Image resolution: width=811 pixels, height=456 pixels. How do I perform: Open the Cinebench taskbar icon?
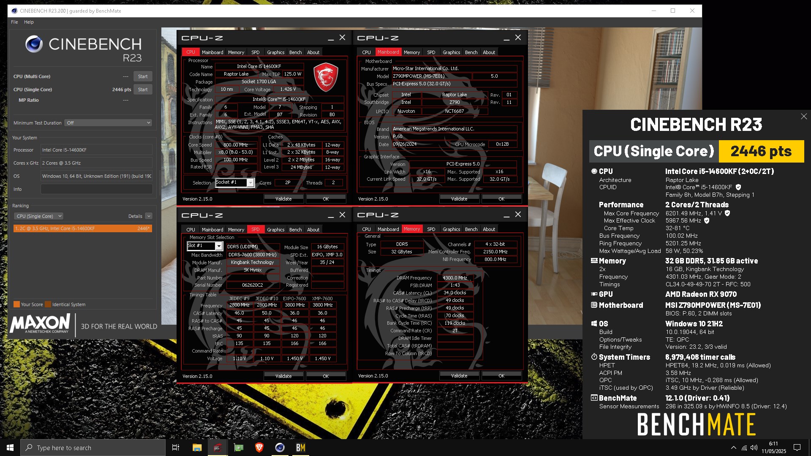coord(280,448)
